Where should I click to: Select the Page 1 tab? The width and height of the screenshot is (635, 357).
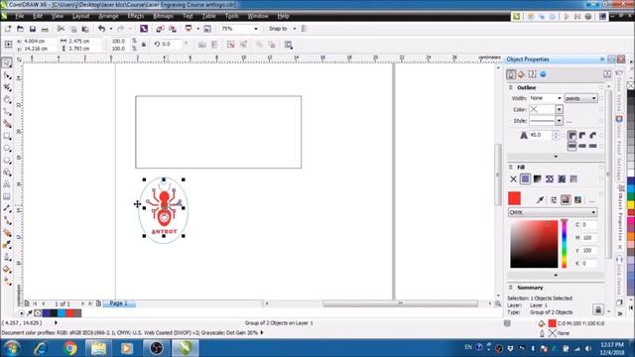pyautogui.click(x=119, y=303)
